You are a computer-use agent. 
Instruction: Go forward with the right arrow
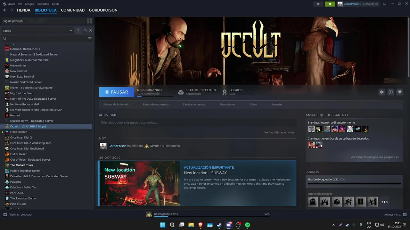pos(12,10)
